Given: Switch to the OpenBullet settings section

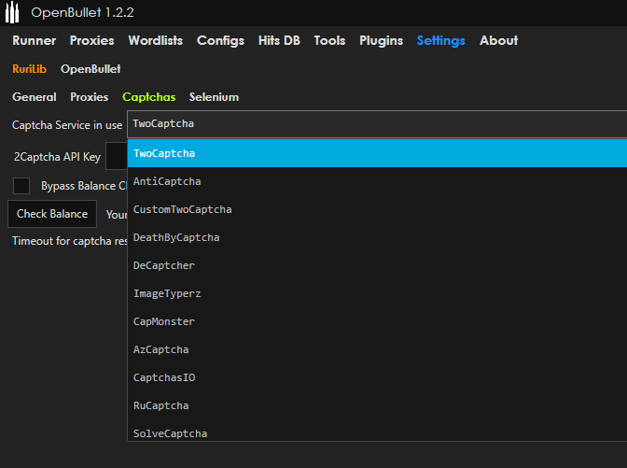Looking at the screenshot, I should point(91,68).
